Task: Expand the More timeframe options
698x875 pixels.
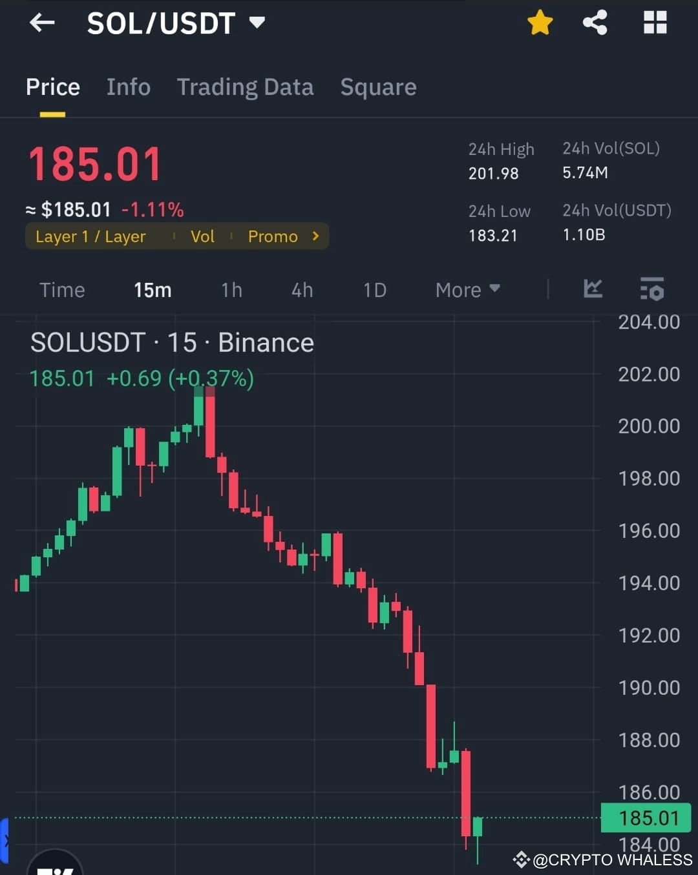Action: click(467, 290)
